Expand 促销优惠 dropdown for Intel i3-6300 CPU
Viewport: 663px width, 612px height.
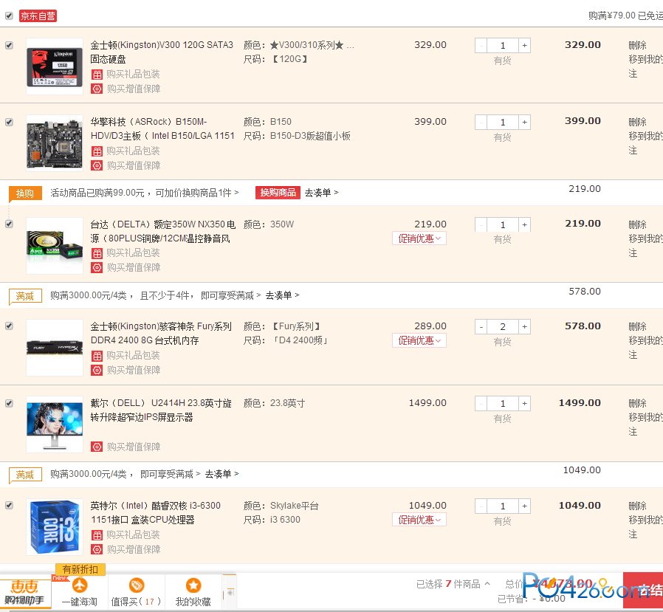tap(419, 520)
